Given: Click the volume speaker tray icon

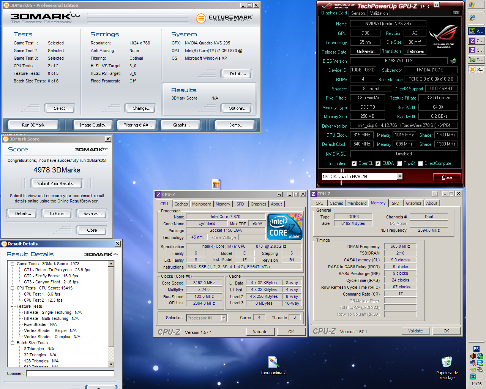Looking at the screenshot, I should 473,356.
